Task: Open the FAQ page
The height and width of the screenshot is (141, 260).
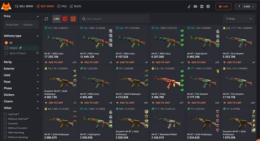Action: coord(62,6)
